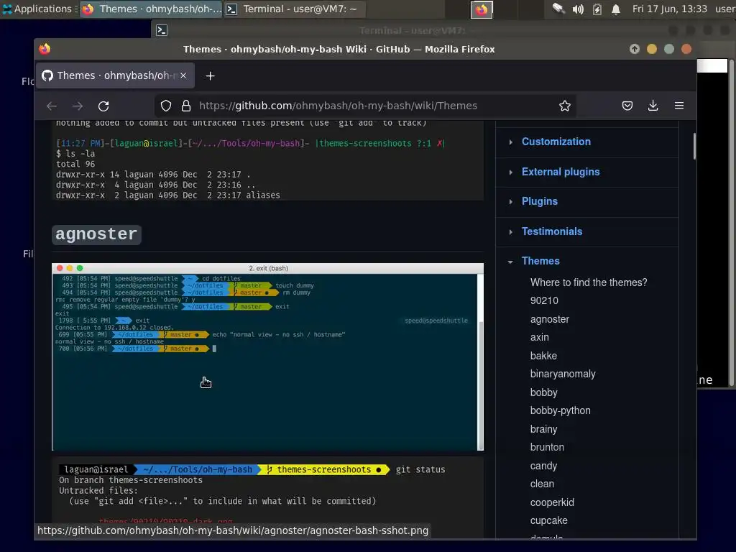Jump to the bobby theme entry

click(543, 392)
